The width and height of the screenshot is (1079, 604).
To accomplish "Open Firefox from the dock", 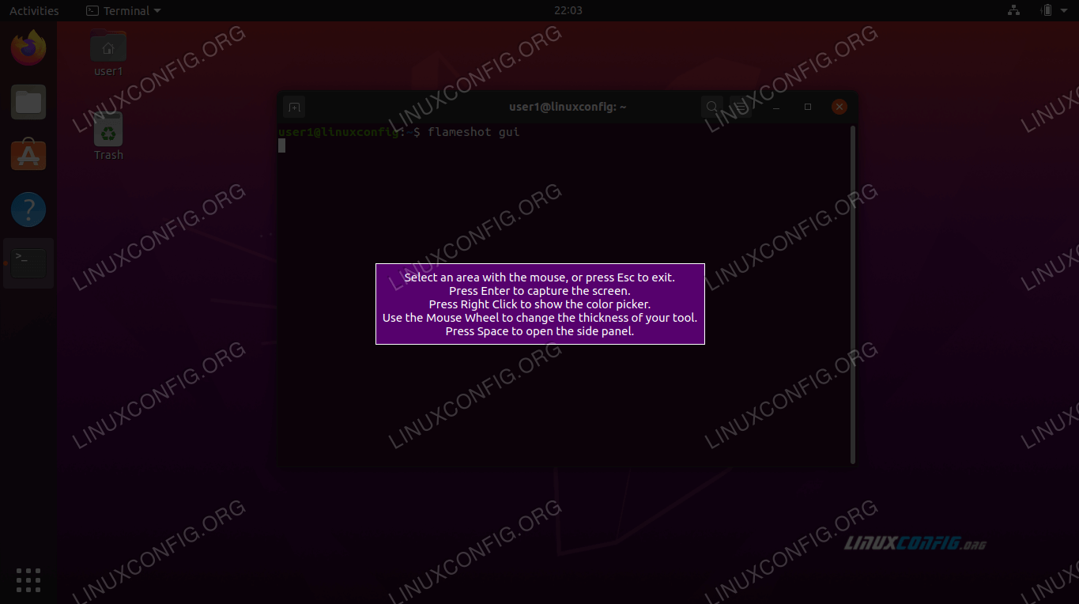I will (x=28, y=48).
